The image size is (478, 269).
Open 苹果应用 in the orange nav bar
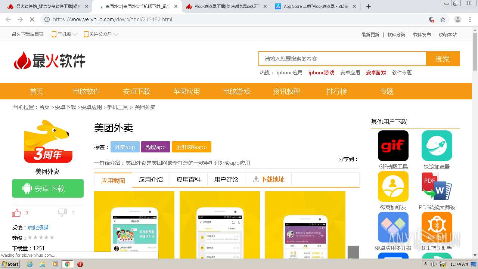coord(187,92)
